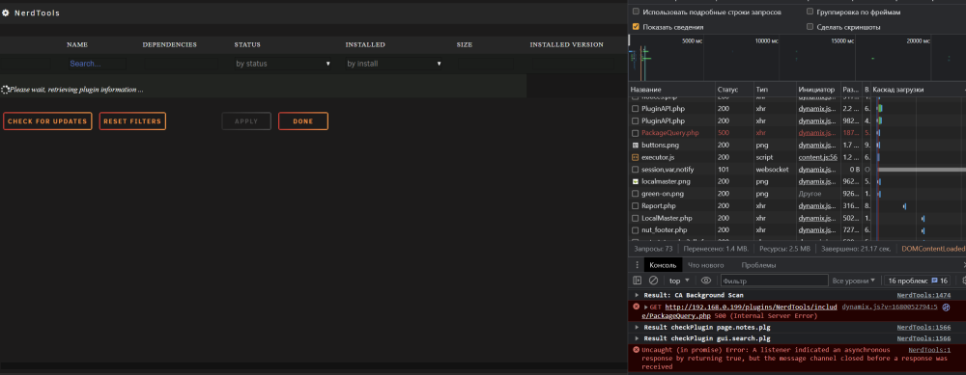Switch to the Проблемы tab
The image size is (966, 375).
pyautogui.click(x=758, y=265)
